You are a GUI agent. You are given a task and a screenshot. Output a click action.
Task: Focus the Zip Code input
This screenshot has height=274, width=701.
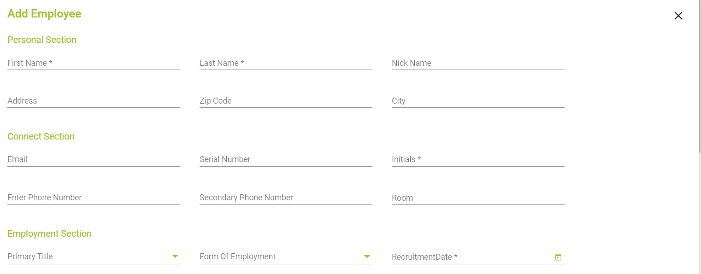click(x=286, y=101)
